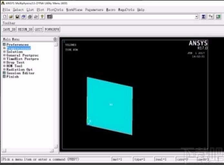Click the type=1 status bar field

pyautogui.click(x=143, y=159)
